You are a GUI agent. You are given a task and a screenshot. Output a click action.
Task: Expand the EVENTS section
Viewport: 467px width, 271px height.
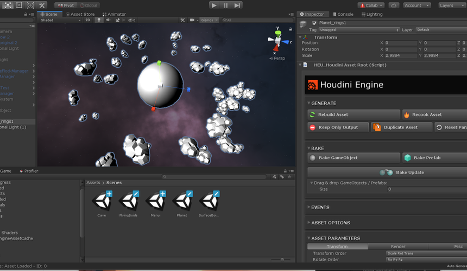(309, 207)
